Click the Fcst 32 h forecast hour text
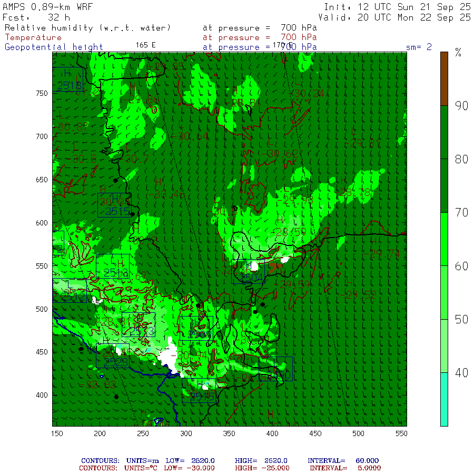This screenshot has height=474, width=474. [36, 17]
